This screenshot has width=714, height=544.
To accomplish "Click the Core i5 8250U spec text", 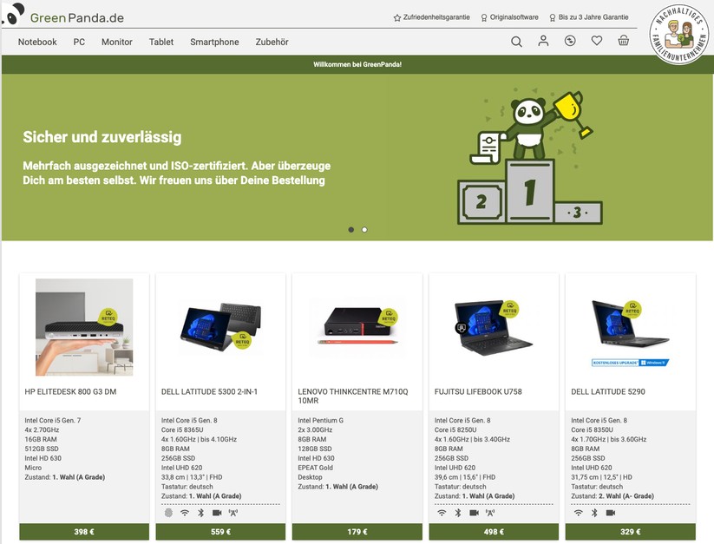I will 455,429.
